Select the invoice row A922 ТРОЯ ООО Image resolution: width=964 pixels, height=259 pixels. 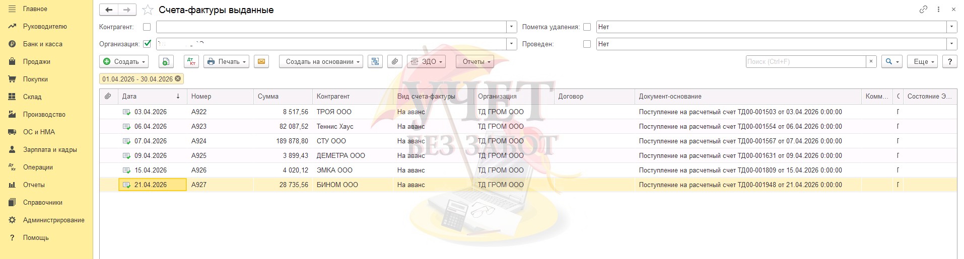[x=528, y=112]
